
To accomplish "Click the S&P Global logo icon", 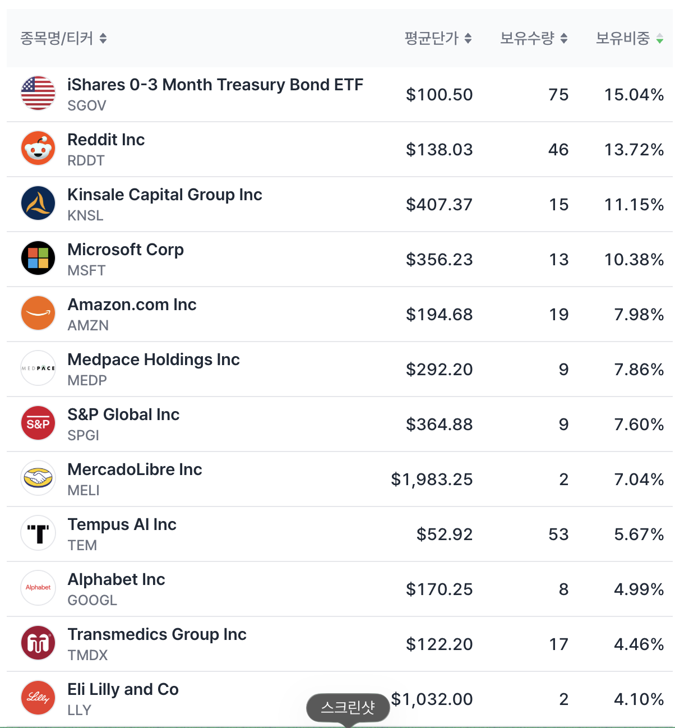I will tap(38, 423).
